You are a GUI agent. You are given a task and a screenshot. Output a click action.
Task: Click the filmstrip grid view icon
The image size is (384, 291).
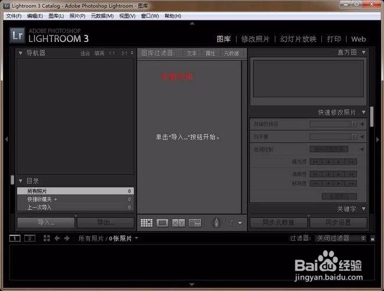point(47,238)
